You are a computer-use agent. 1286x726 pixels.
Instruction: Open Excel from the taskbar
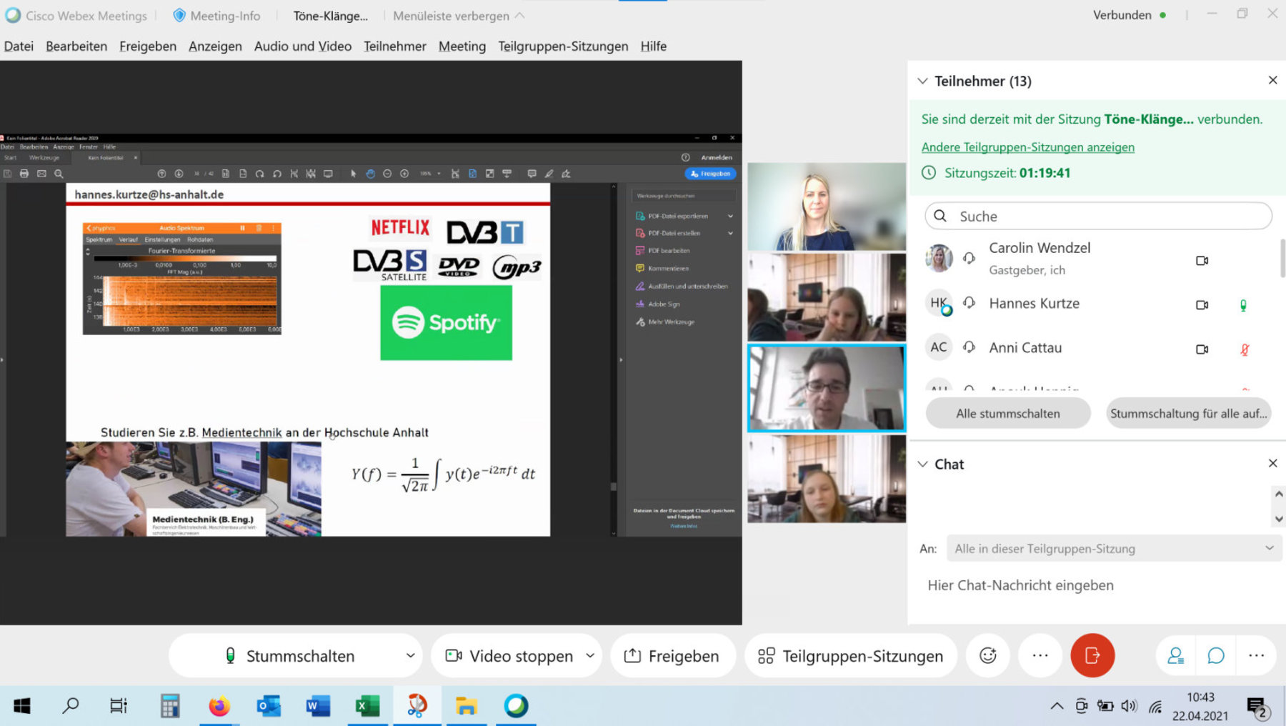point(367,706)
